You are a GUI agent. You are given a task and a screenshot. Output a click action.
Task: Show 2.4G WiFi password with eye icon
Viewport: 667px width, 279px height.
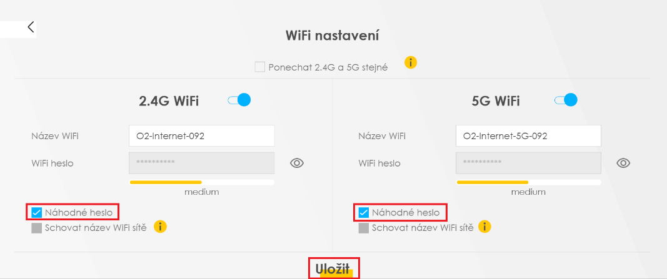[x=297, y=163]
